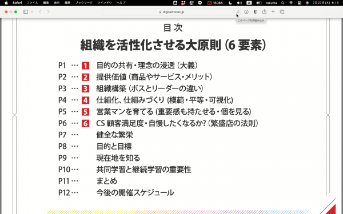Open Control Center icon
Viewport: 343px width, 214px height.
point(300,3)
